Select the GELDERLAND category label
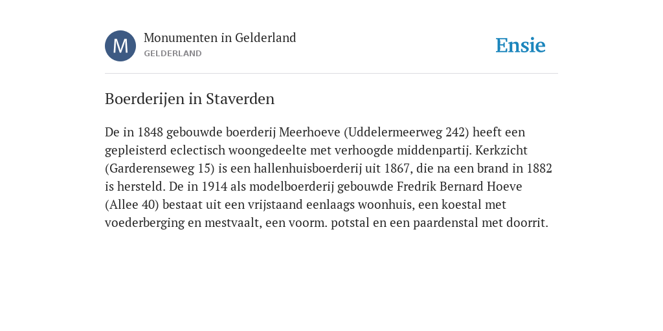This screenshot has height=331, width=663. pyautogui.click(x=172, y=54)
